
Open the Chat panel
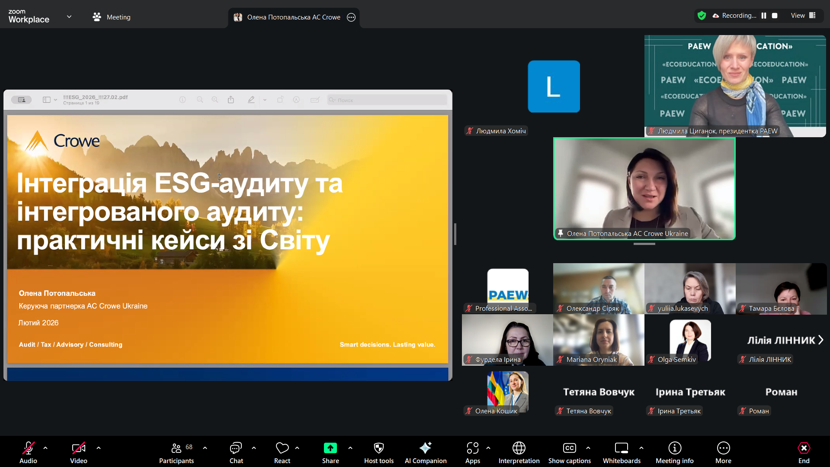[x=236, y=452]
